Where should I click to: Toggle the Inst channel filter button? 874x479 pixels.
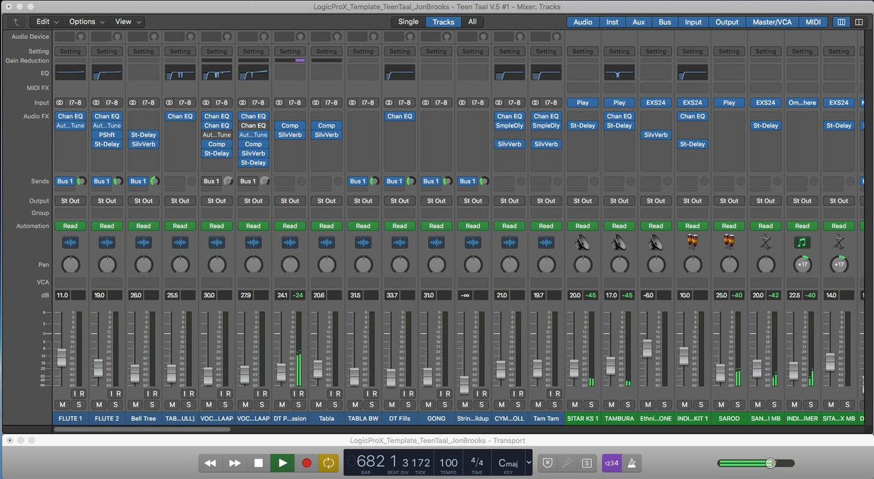(x=612, y=22)
